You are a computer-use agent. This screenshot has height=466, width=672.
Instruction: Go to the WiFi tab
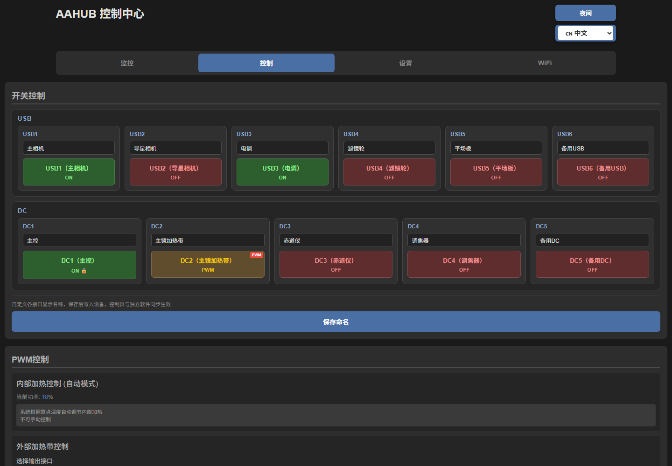(x=545, y=63)
